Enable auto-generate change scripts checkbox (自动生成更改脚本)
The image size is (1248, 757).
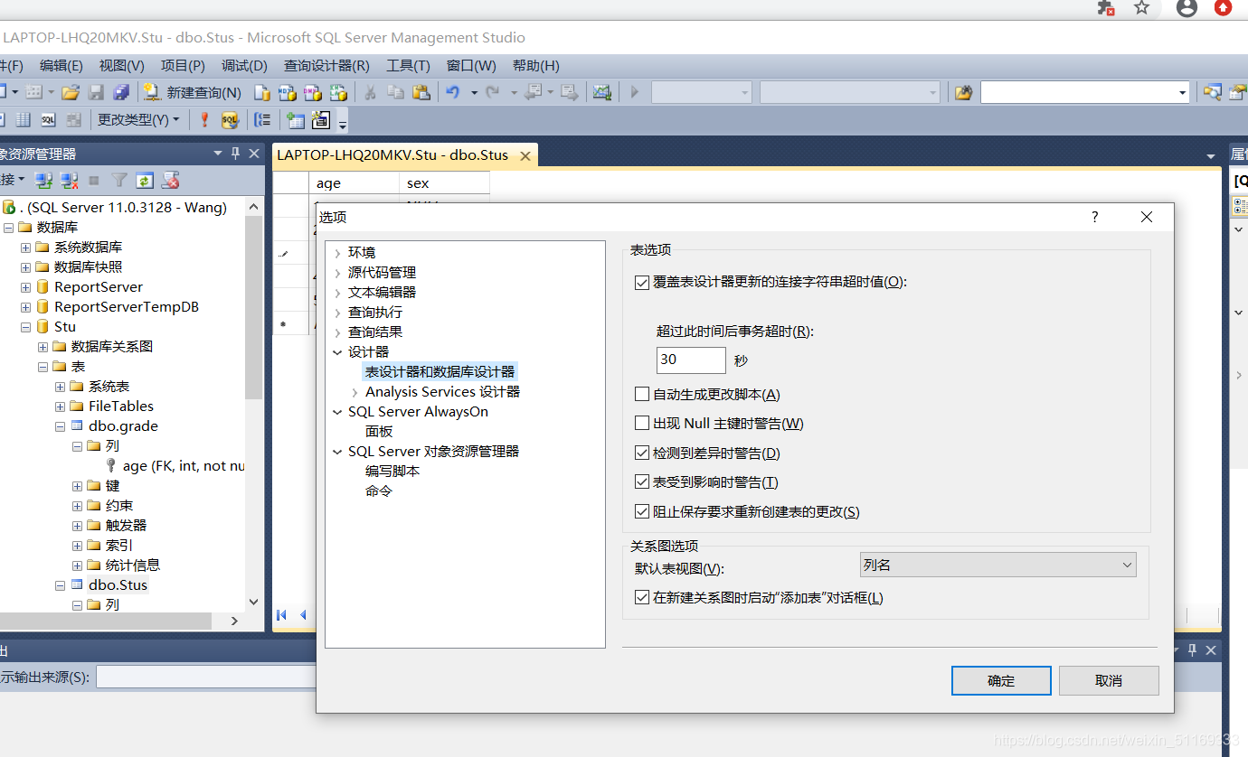[x=642, y=394]
